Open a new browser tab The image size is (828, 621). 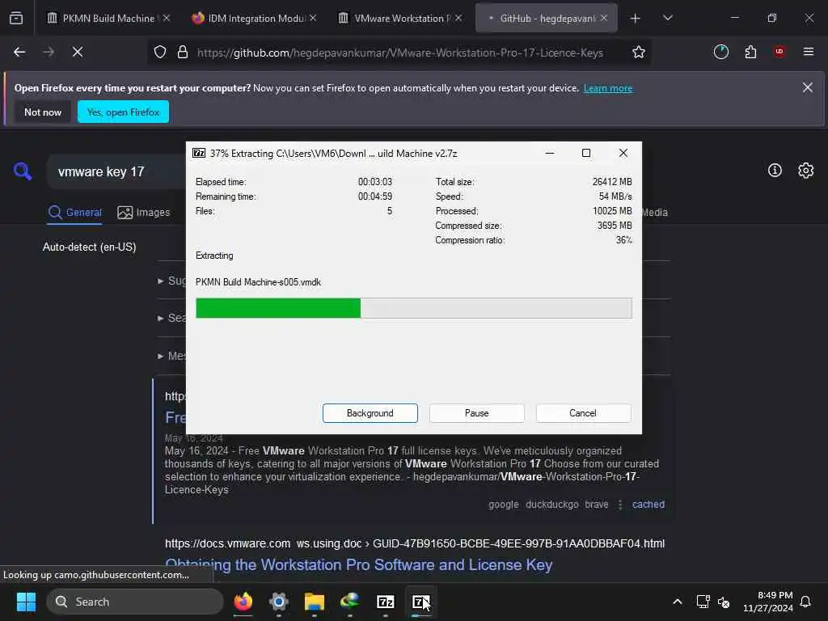tap(636, 19)
